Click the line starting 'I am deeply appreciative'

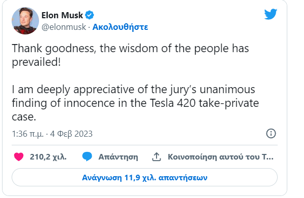tap(133, 90)
